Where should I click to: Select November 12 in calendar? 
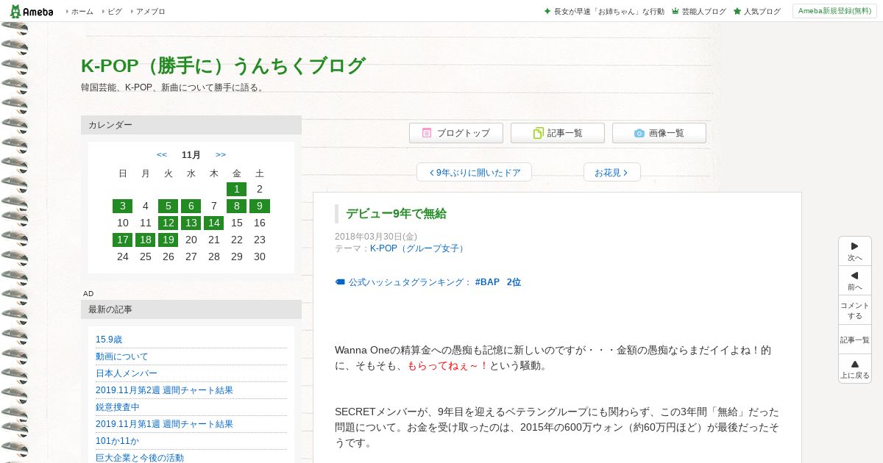coord(169,223)
